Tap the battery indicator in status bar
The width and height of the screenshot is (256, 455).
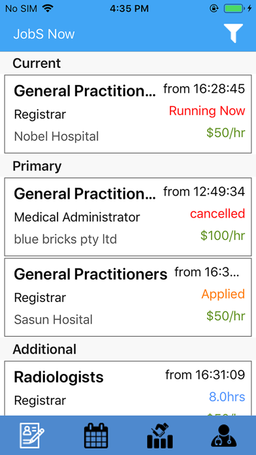[234, 8]
